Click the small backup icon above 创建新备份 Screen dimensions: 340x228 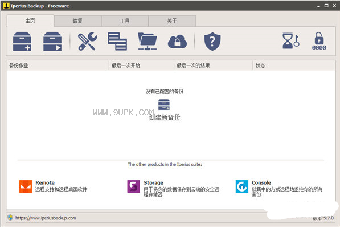pyautogui.click(x=164, y=105)
